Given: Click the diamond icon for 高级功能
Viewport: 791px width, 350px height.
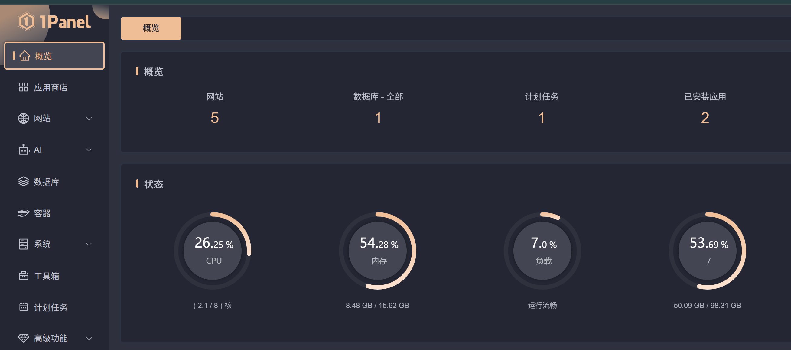Looking at the screenshot, I should click(x=23, y=338).
